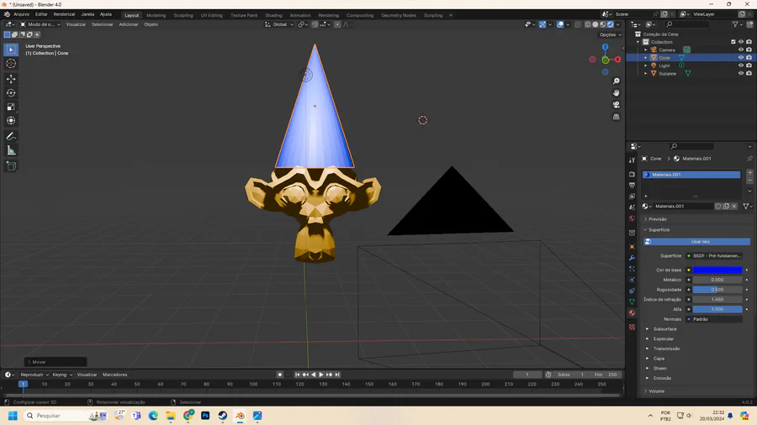Select the Add Cube tool

click(x=11, y=166)
